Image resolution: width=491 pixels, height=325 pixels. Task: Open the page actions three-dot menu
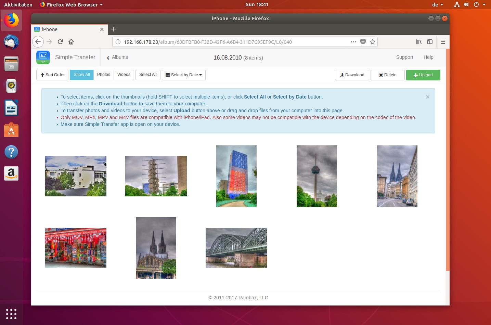click(353, 42)
